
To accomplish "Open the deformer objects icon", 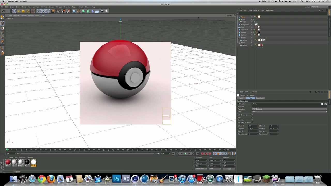I will coord(93,11).
